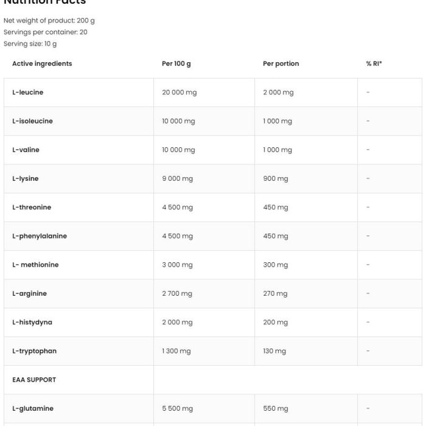Image resolution: width=426 pixels, height=426 pixels.
Task: Click the '% RI*' column header
Action: click(x=374, y=63)
